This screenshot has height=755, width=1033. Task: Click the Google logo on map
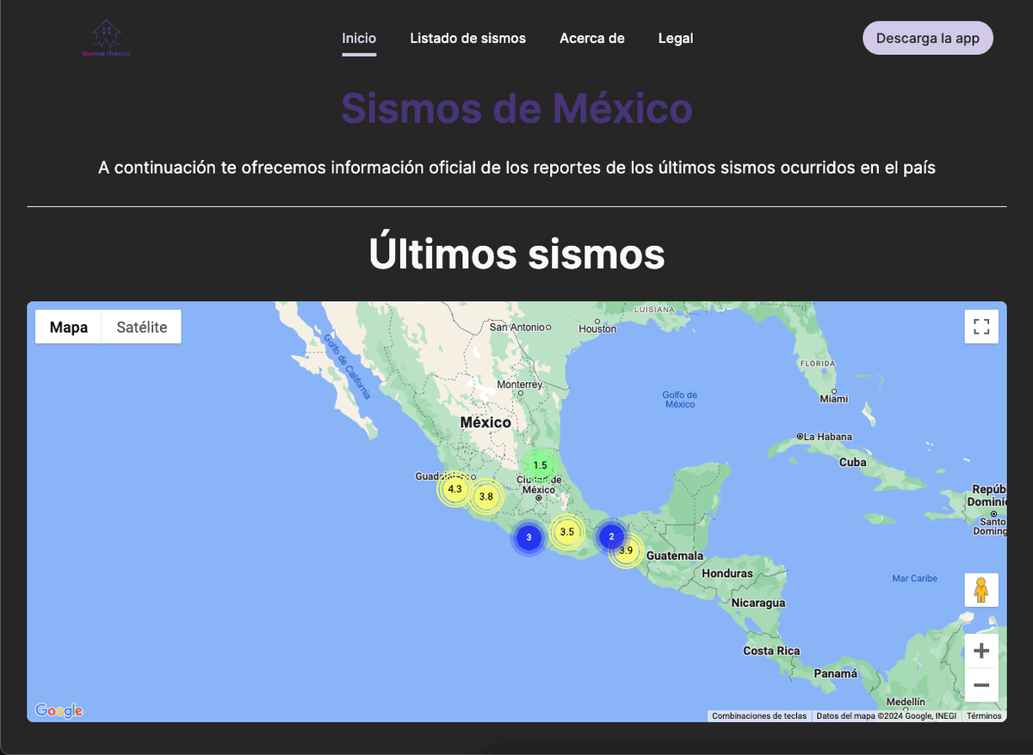[59, 710]
